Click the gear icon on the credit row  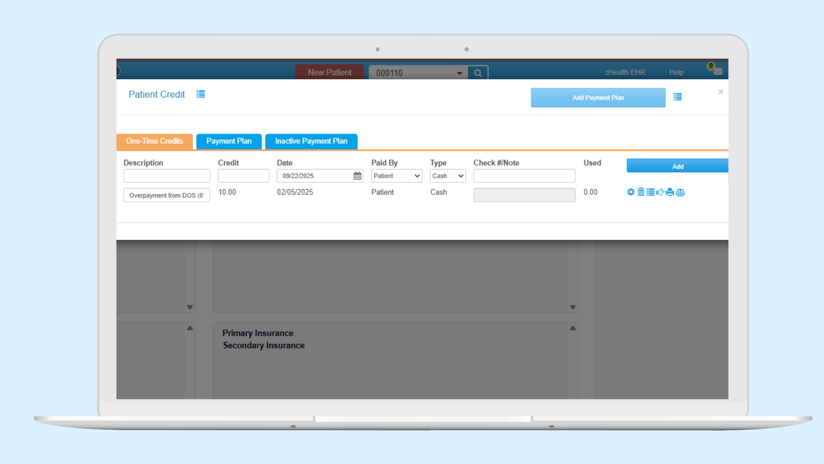coord(630,192)
